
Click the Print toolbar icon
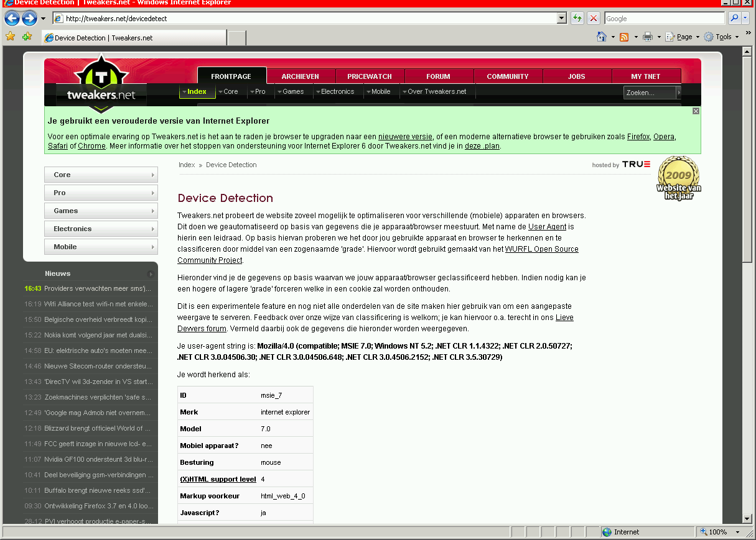(x=647, y=37)
